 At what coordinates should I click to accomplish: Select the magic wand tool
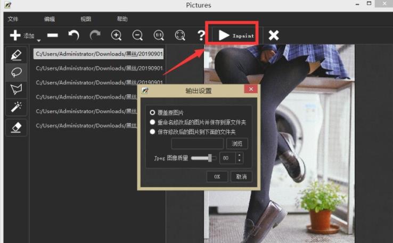point(16,106)
